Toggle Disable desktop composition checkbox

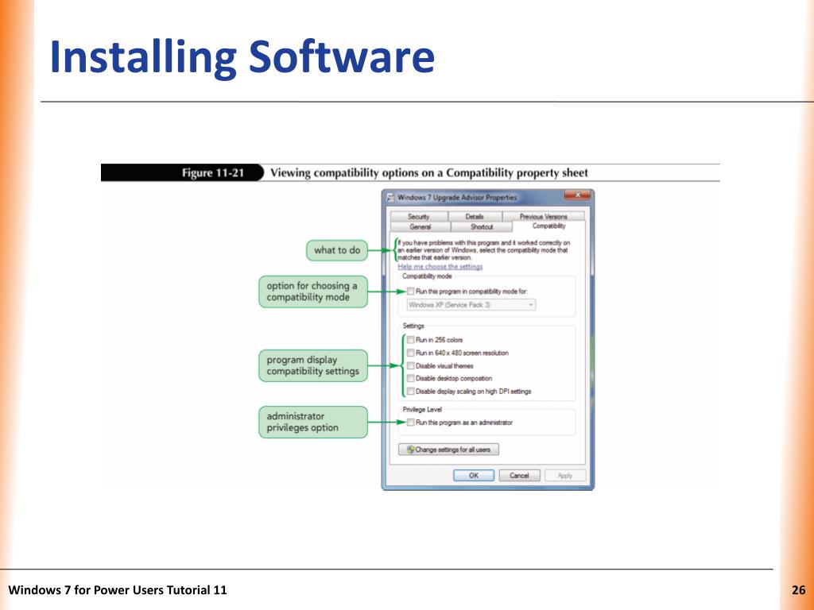[411, 378]
